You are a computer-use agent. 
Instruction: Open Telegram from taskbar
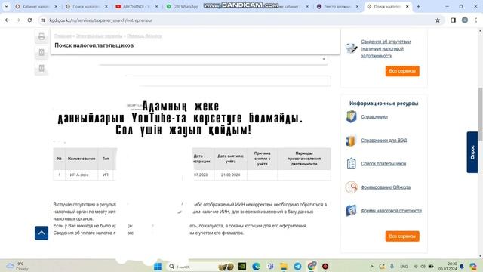[x=297, y=267]
